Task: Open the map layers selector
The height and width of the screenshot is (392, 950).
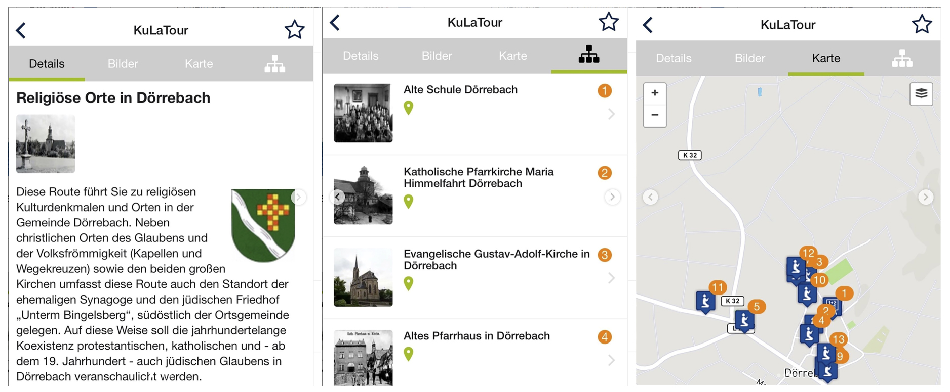Action: click(921, 93)
